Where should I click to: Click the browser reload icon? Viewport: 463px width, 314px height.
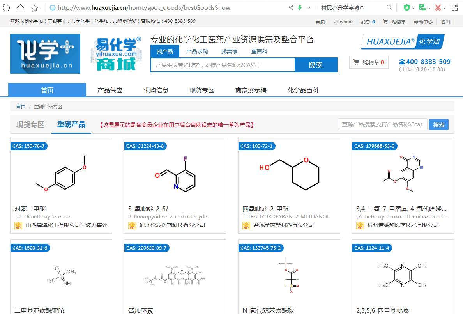pyautogui.click(x=7, y=8)
